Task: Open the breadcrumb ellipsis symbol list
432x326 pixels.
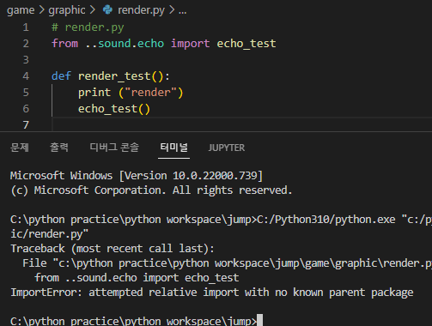Action: pyautogui.click(x=182, y=11)
